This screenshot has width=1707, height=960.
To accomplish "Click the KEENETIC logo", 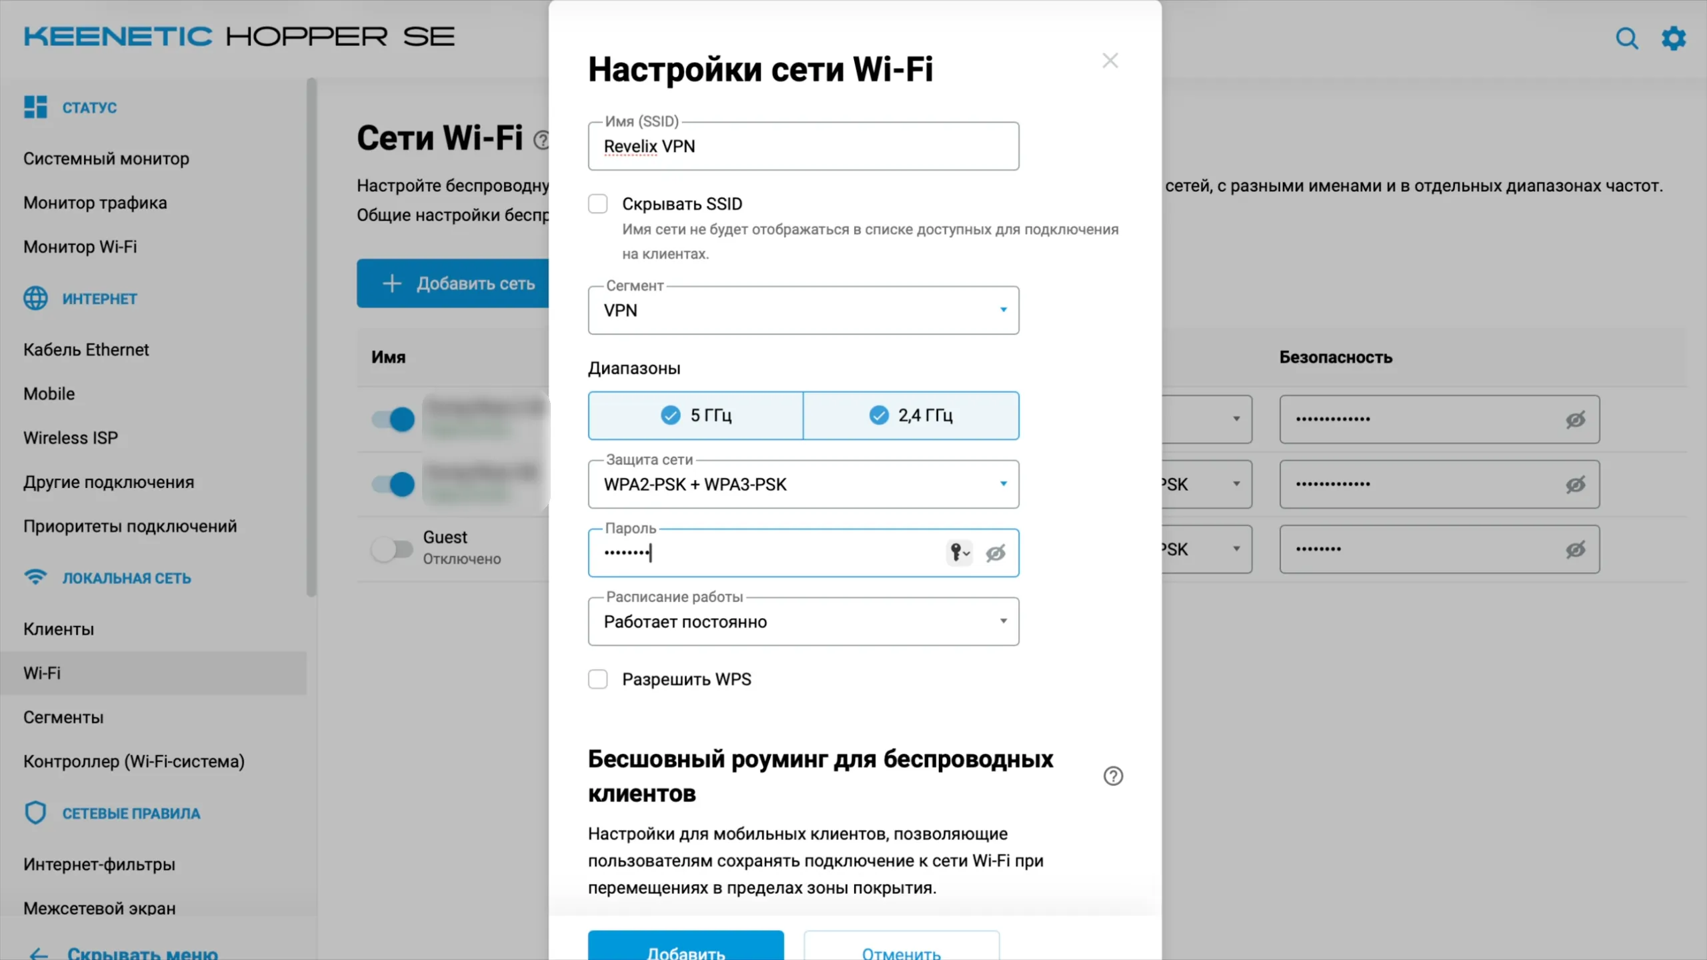I will (x=118, y=37).
